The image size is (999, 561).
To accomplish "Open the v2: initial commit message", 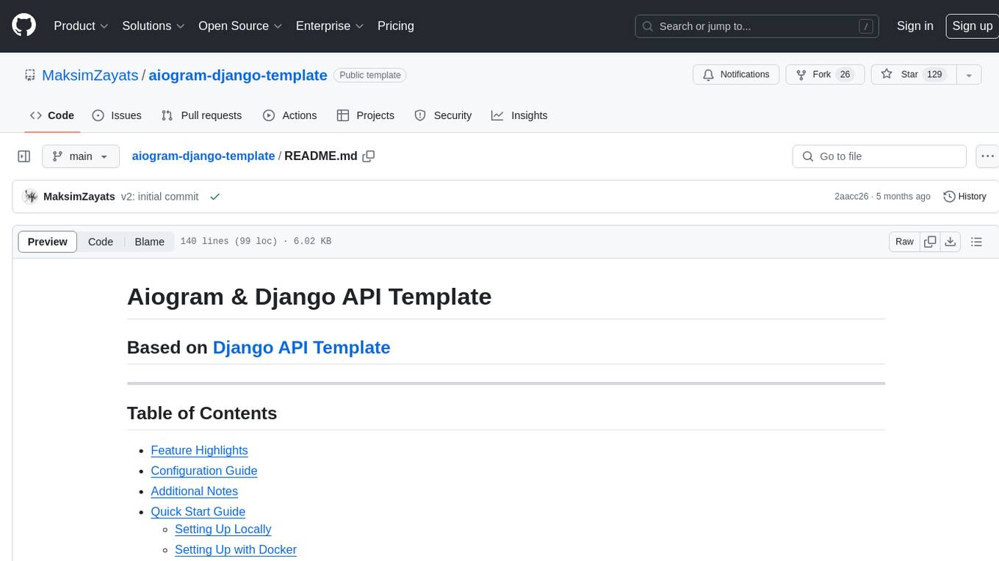I will click(160, 197).
